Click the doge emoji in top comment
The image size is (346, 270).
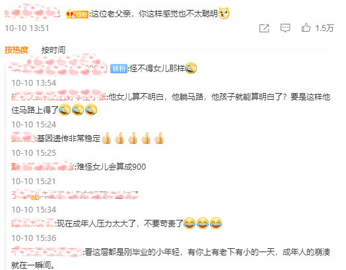click(224, 13)
